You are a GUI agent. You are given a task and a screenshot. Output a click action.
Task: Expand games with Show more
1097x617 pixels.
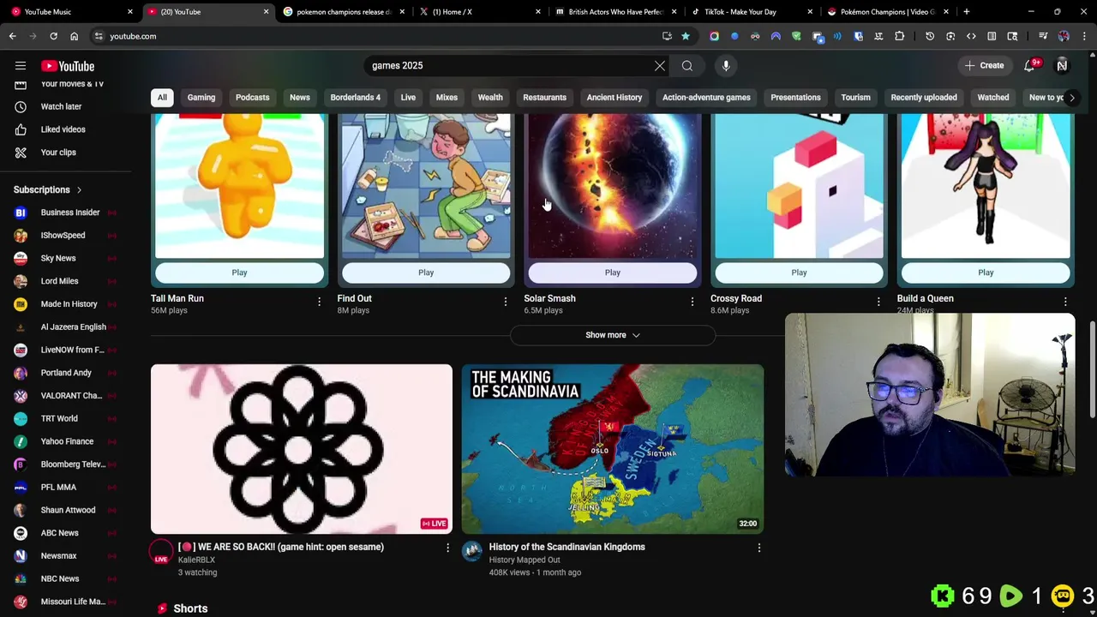tap(613, 335)
